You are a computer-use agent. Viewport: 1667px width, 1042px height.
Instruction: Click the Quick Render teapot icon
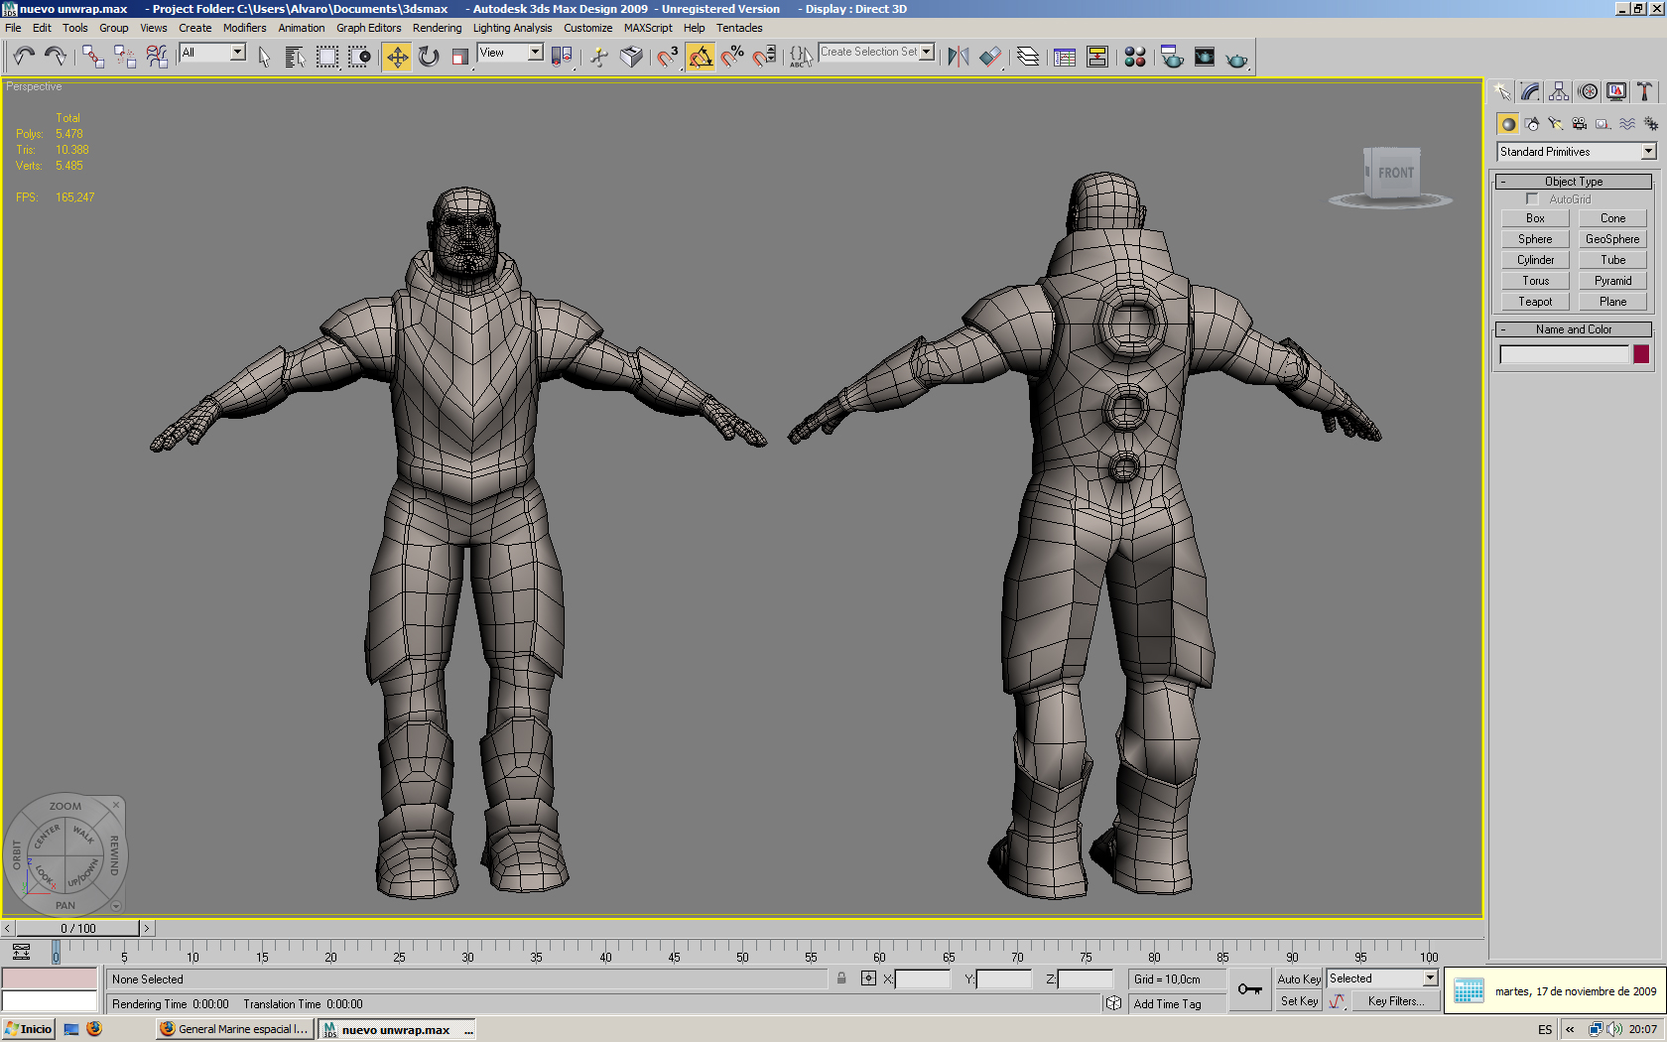[1236, 59]
